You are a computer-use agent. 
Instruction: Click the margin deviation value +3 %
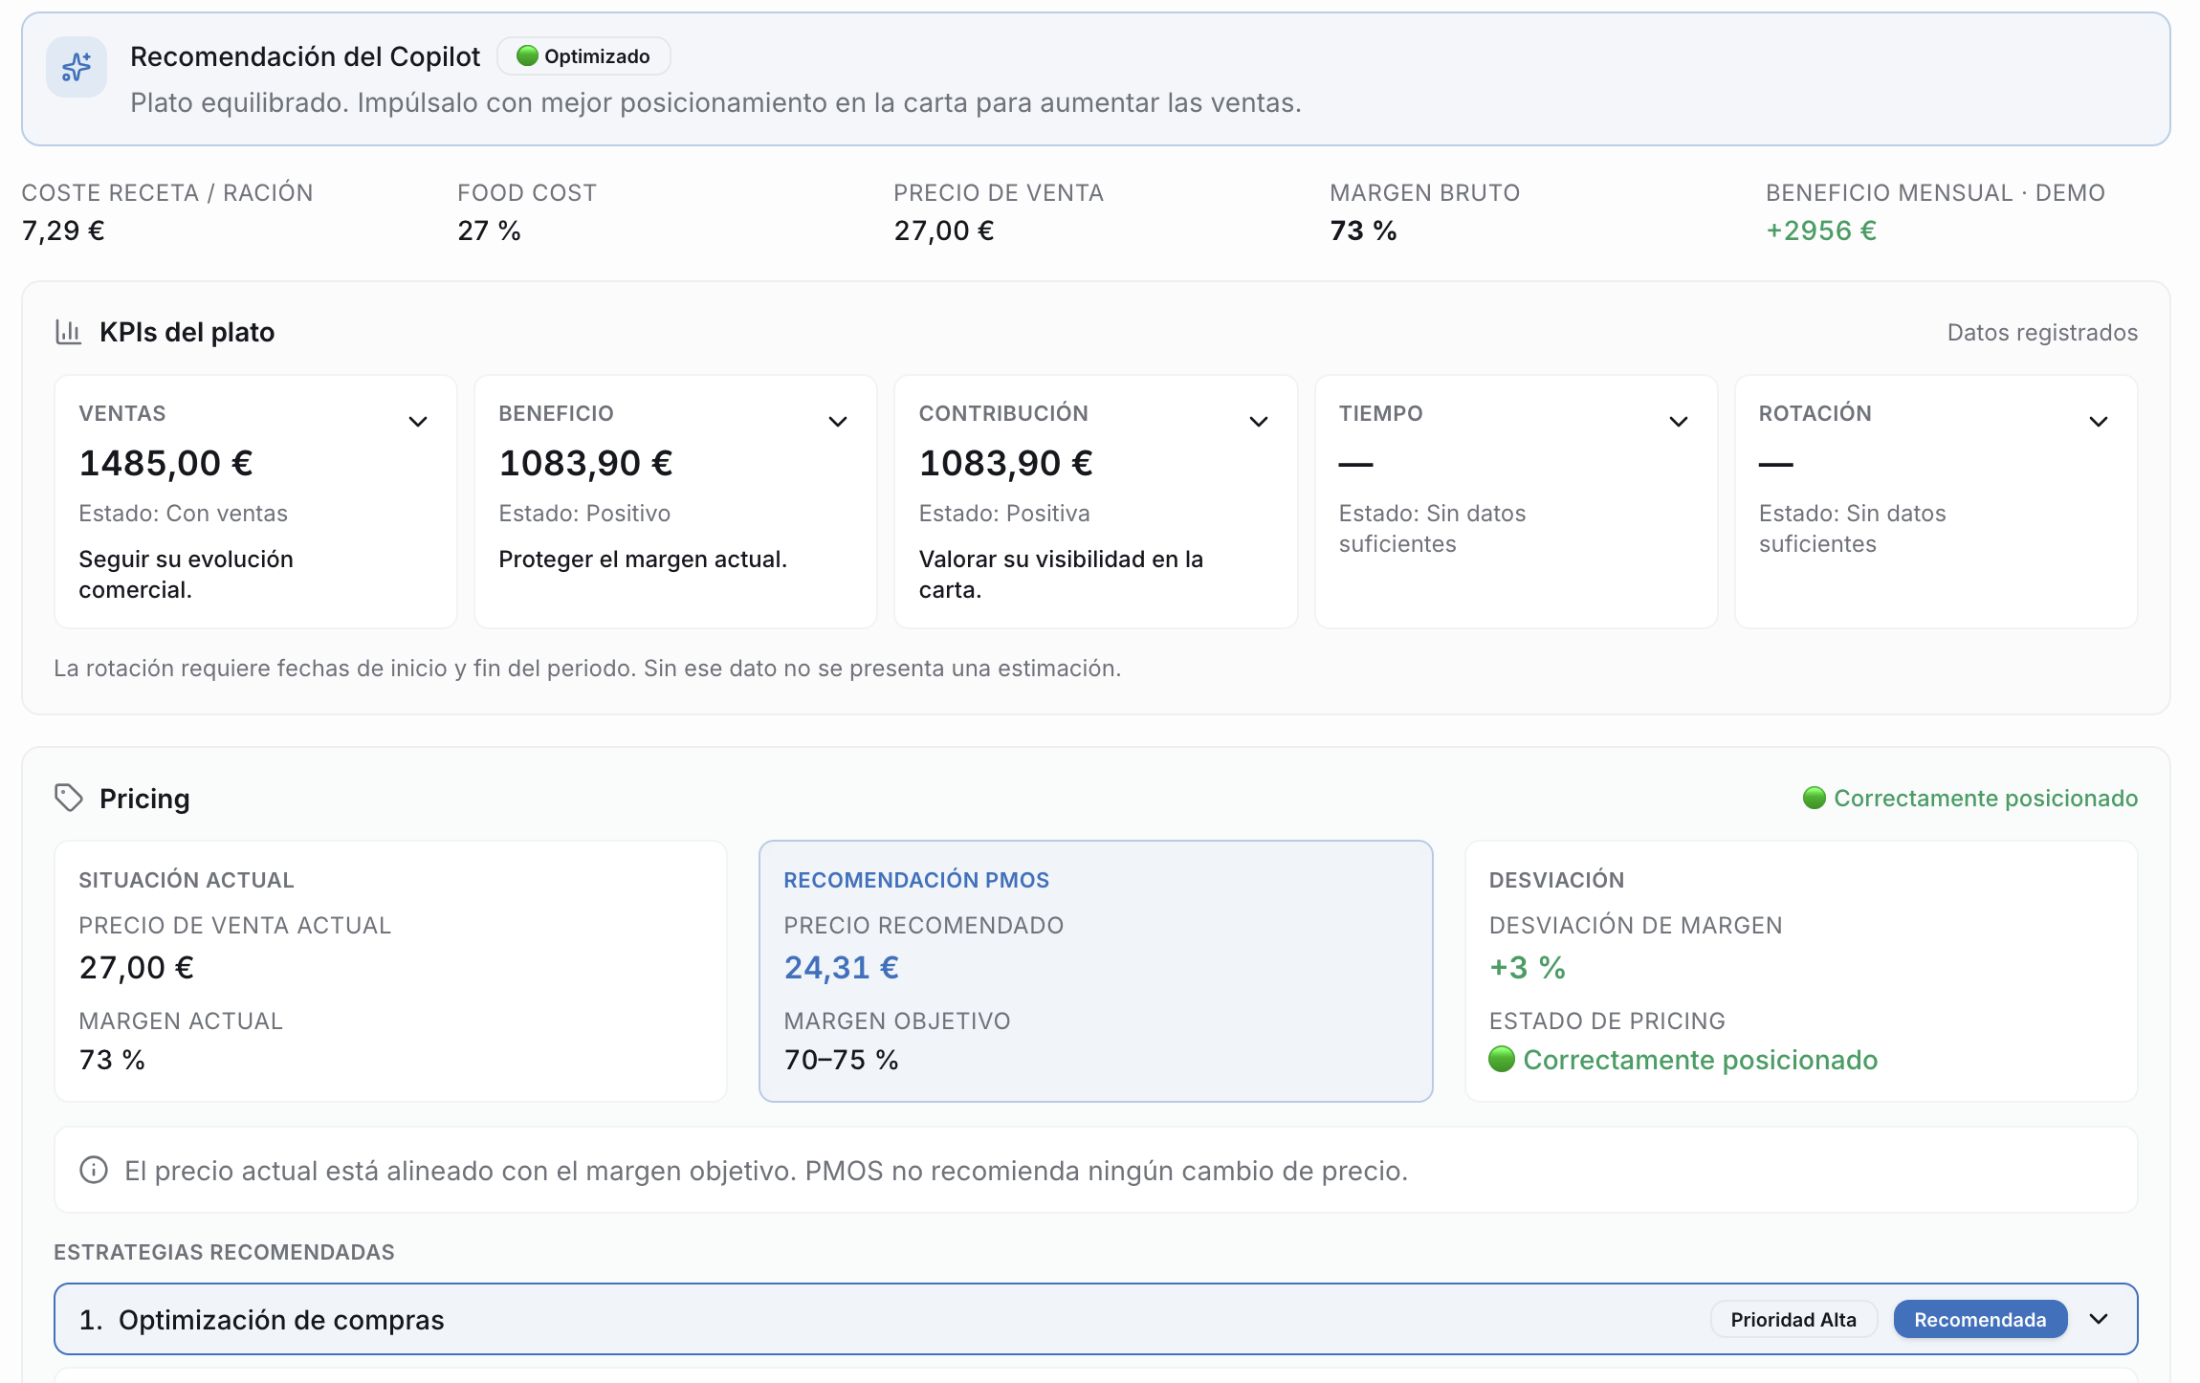(1528, 968)
